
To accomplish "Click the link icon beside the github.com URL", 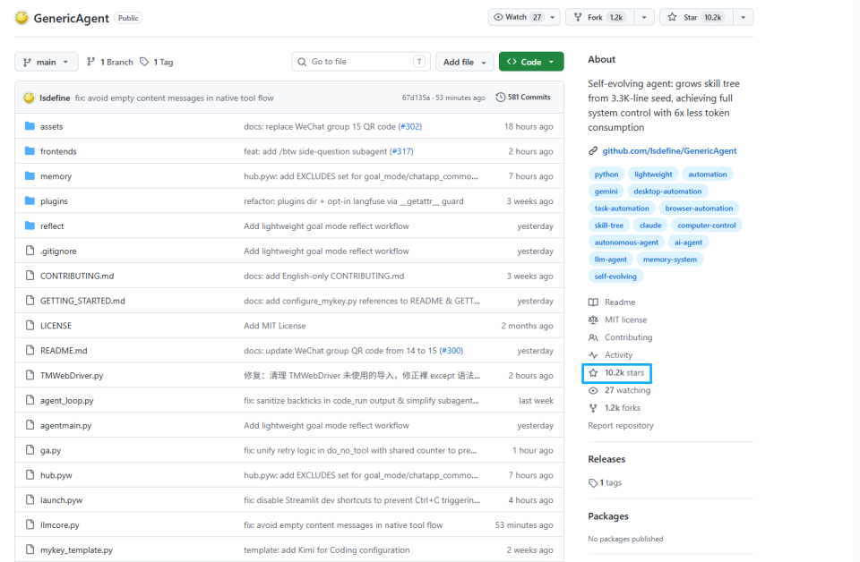I will point(593,151).
